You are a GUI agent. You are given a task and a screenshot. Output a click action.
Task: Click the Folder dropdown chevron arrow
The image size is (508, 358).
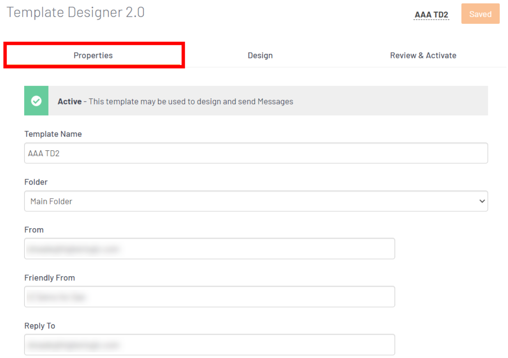coord(482,201)
